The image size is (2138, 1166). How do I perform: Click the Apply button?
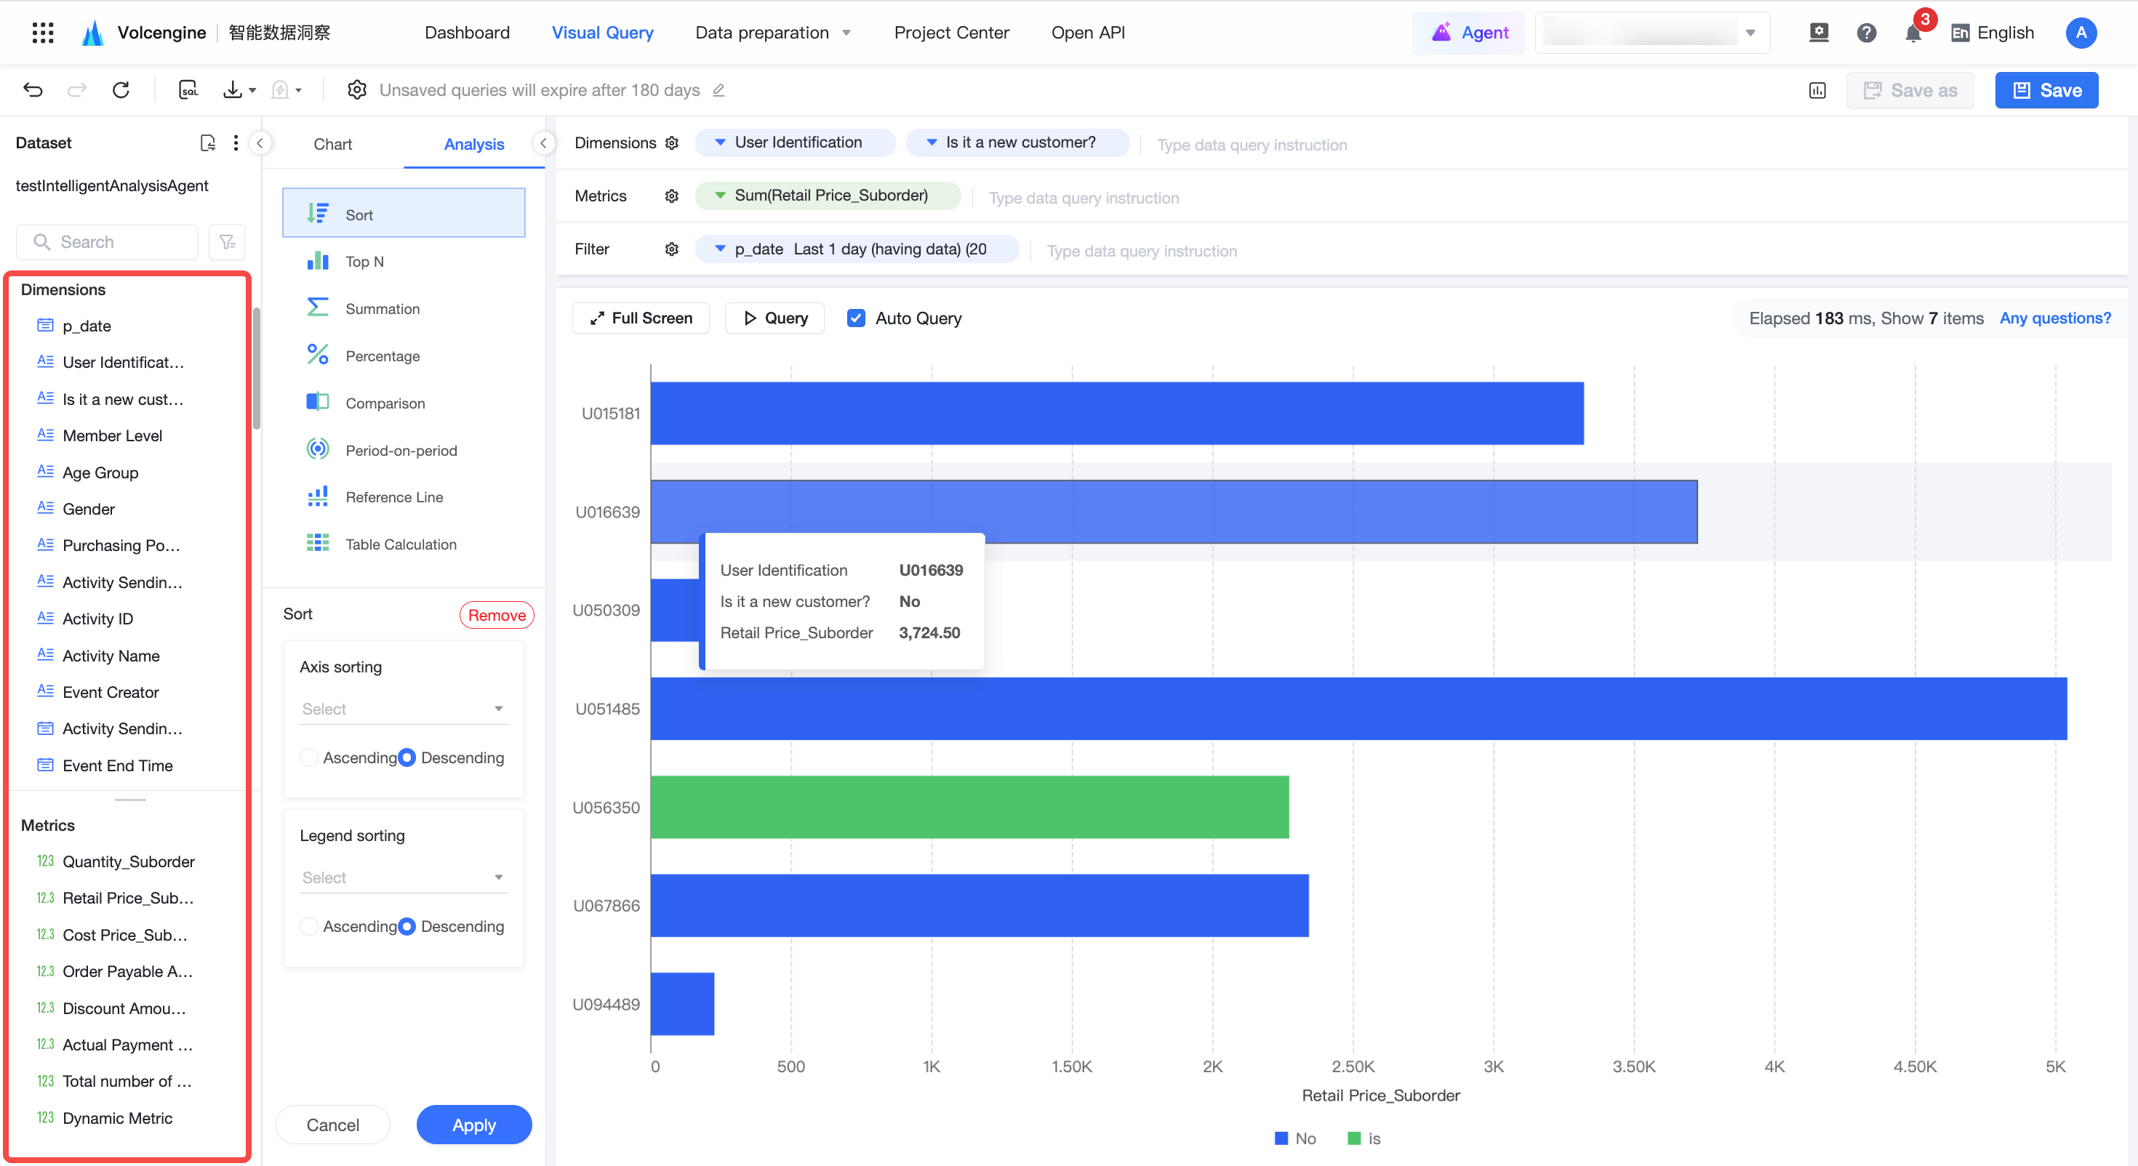pos(474,1125)
